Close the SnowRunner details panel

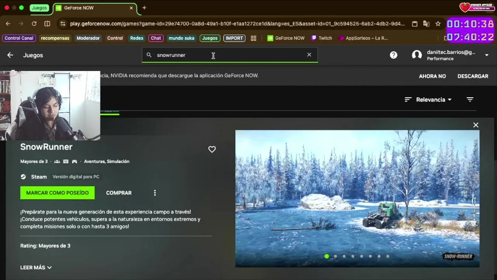[x=476, y=125]
